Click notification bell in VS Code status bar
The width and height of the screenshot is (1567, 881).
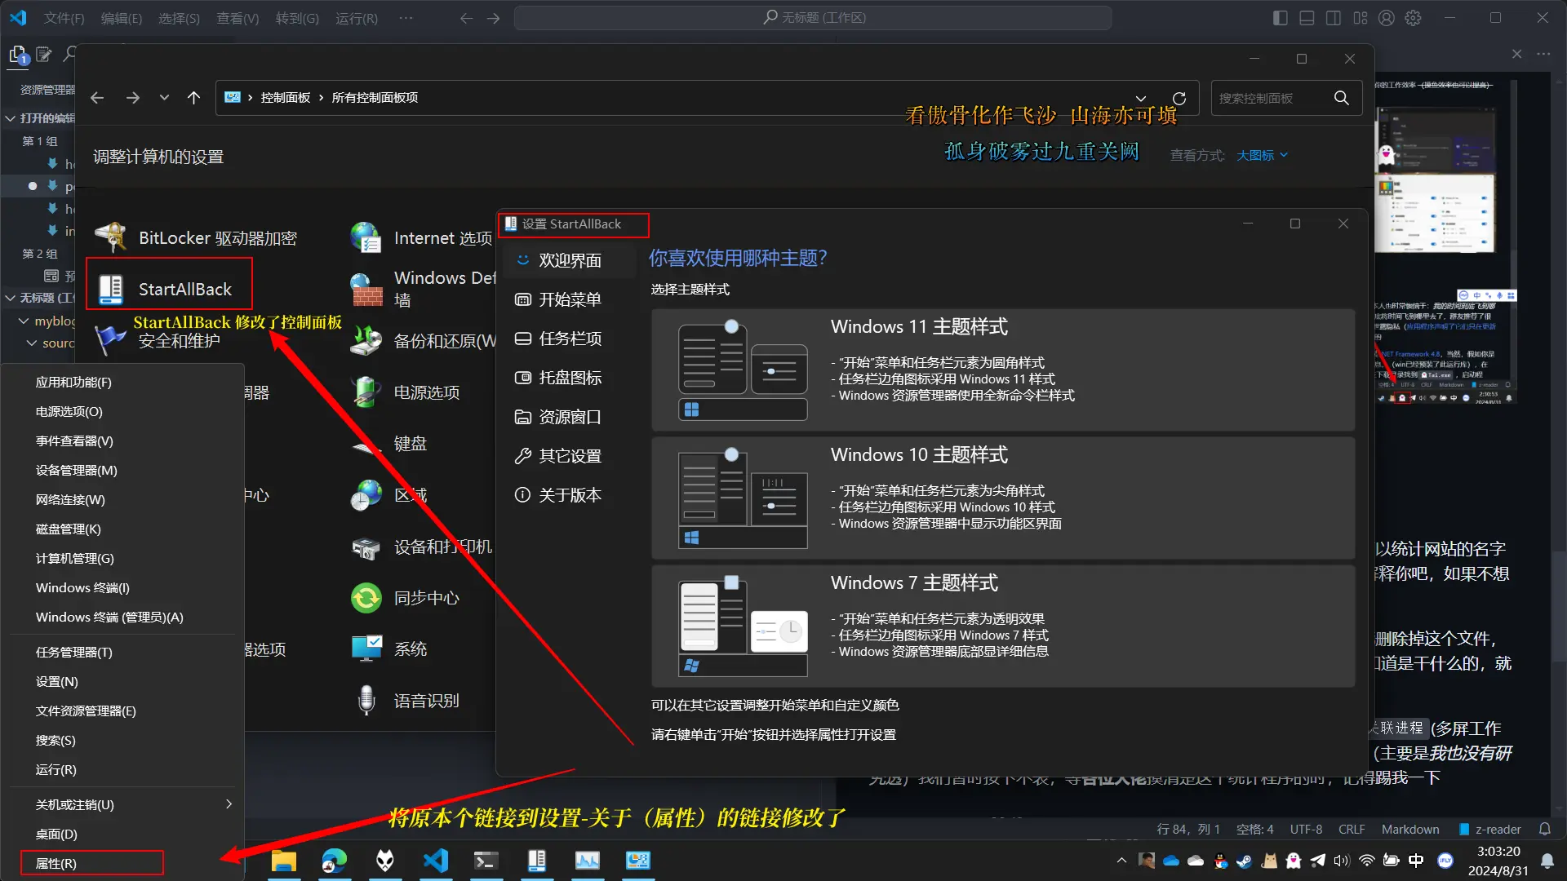coord(1545,829)
